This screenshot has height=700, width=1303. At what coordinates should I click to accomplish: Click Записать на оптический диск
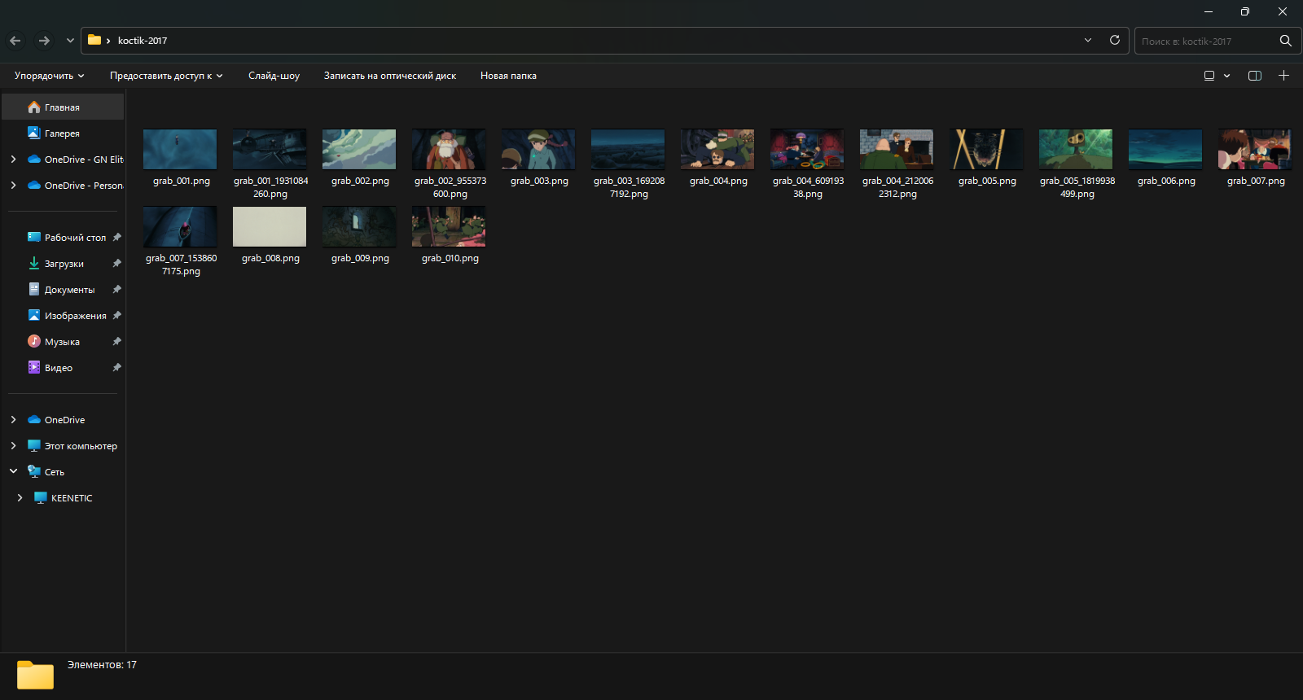tap(390, 76)
